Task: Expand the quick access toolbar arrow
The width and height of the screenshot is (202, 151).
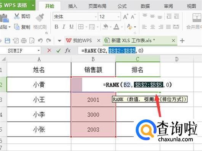Action: 59,41
